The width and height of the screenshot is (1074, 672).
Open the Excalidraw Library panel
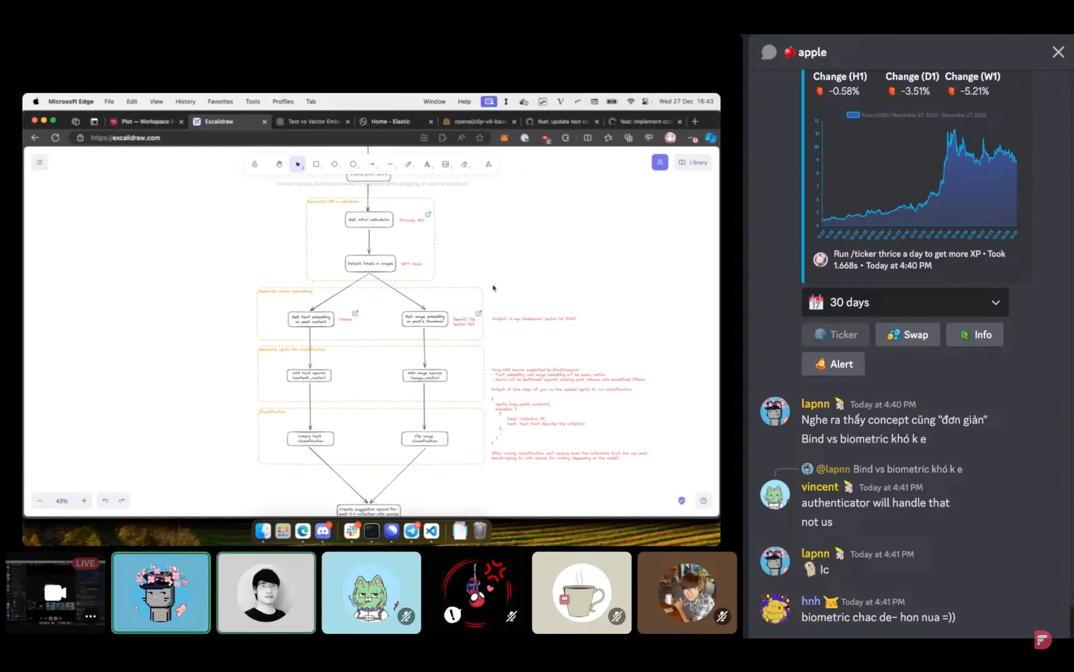tap(693, 162)
